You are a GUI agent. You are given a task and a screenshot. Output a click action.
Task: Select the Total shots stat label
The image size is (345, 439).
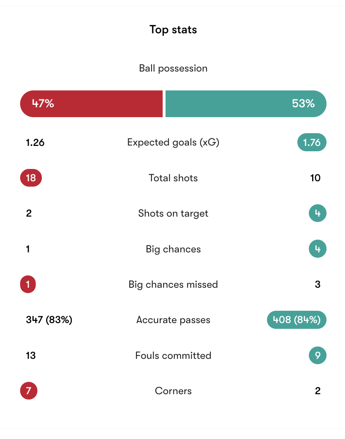[173, 178]
